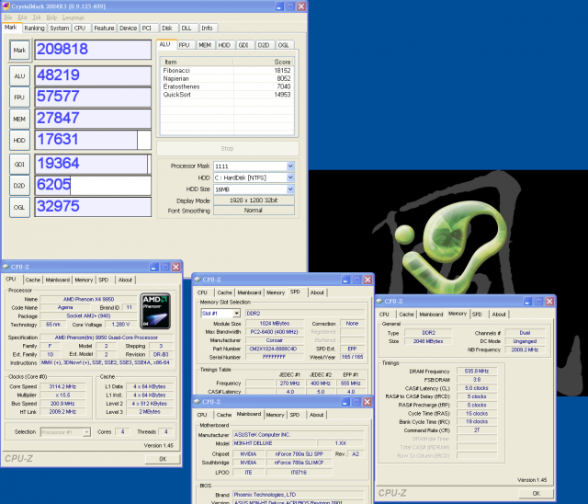The width and height of the screenshot is (588, 504).
Task: Click OK in the CPU-Z processor window
Action: 163,459
